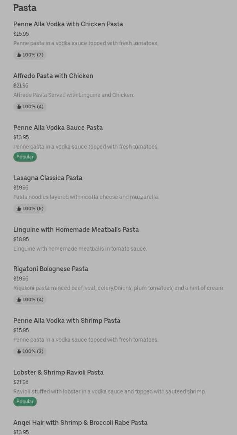The height and width of the screenshot is (435, 237).
Task: Open Penne Alla Vodka with Shrimp Pasta
Action: coord(67,321)
